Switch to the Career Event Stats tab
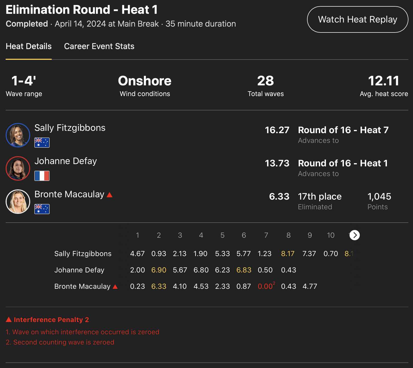413x368 pixels. pos(99,46)
